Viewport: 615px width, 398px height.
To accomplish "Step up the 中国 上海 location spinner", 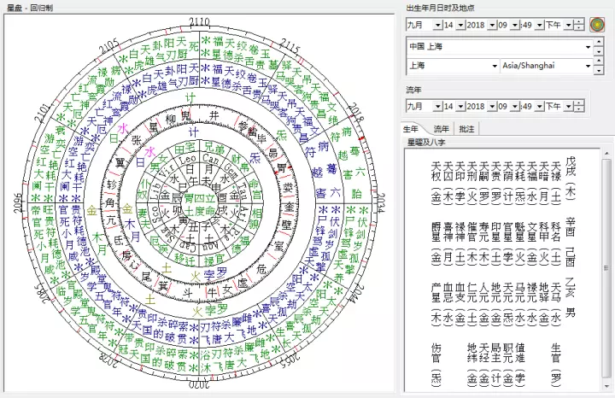I will point(598,42).
